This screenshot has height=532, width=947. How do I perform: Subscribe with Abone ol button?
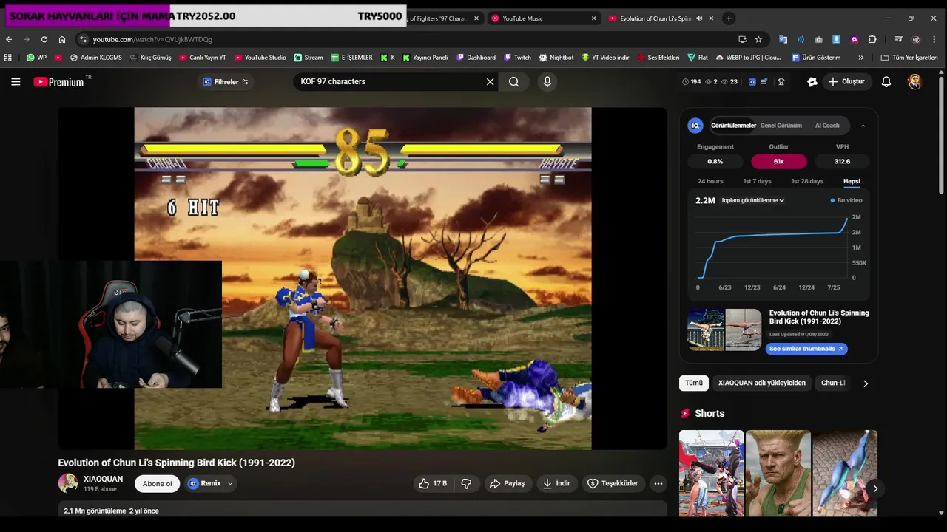click(157, 484)
